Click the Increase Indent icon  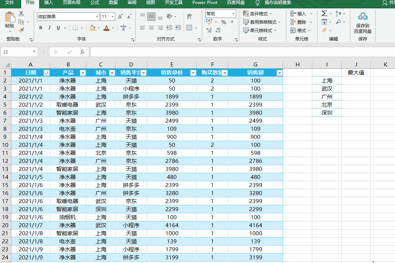[178, 28]
